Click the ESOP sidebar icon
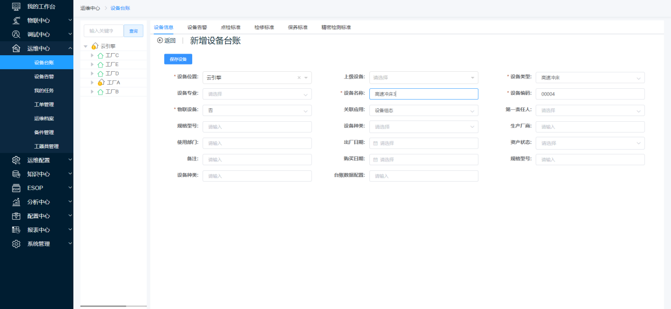Image resolution: width=671 pixels, height=309 pixels. [16, 188]
